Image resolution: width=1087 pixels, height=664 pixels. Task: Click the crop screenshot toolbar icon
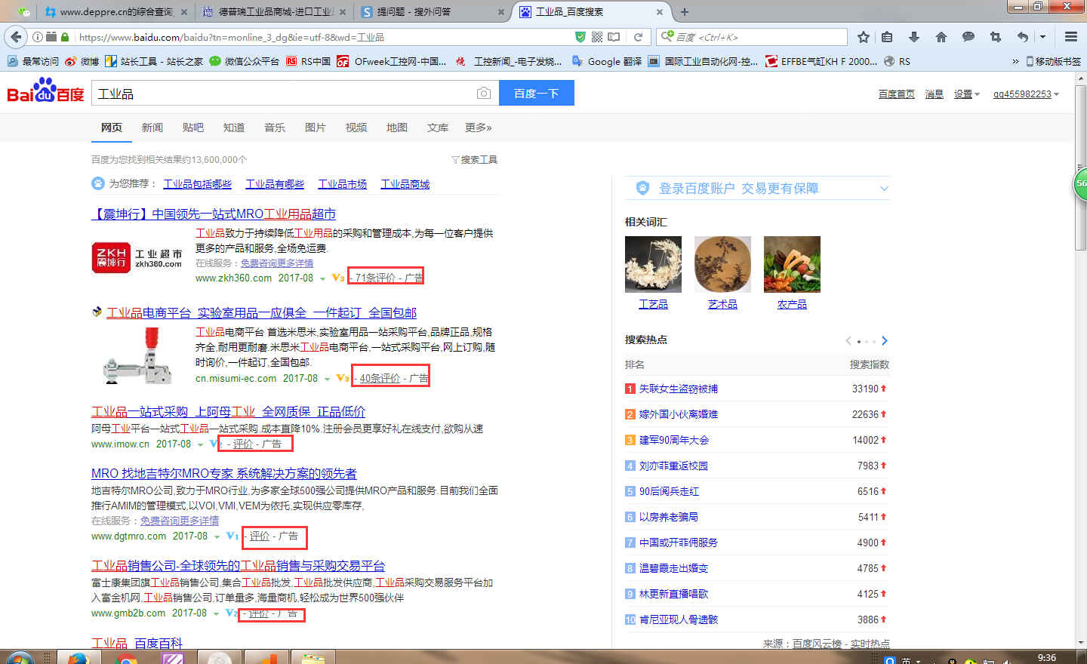(996, 37)
